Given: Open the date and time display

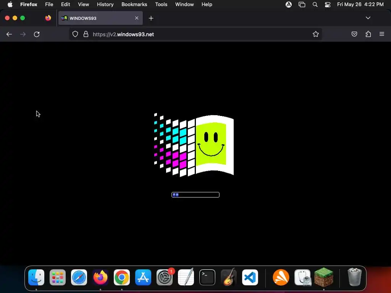Looking at the screenshot, I should (360, 4).
